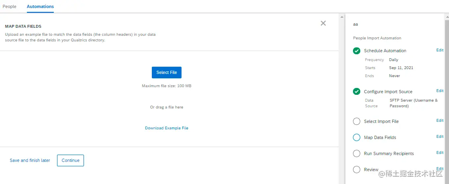Close the Map Data Fields panel

pyautogui.click(x=323, y=23)
